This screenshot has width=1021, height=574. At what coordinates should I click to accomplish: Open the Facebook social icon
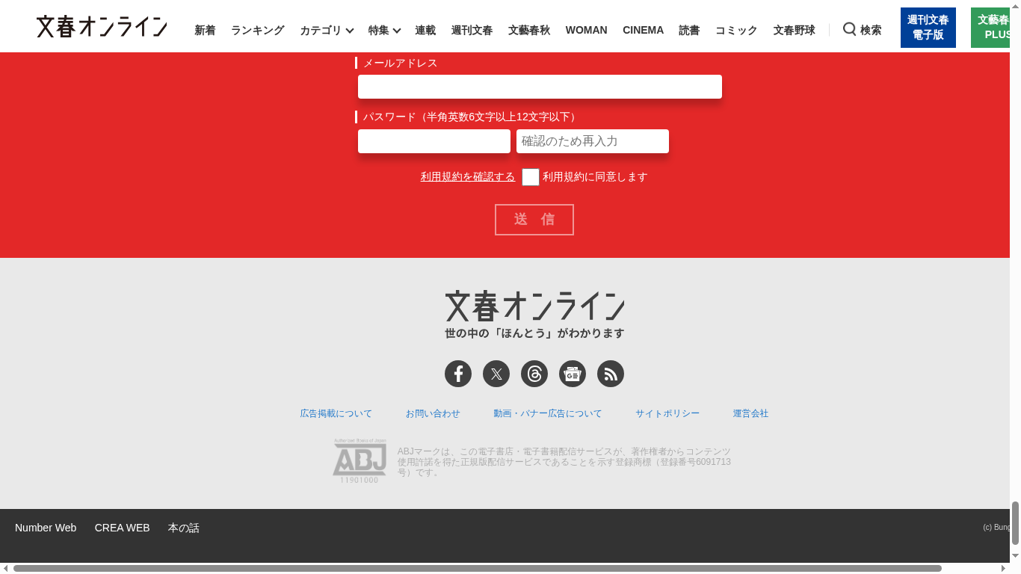coord(458,374)
